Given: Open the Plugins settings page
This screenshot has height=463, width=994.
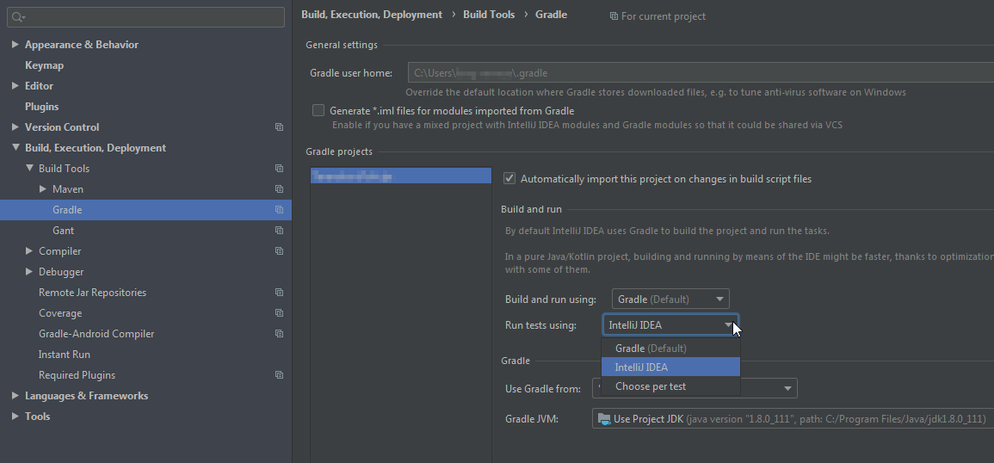Looking at the screenshot, I should (x=42, y=107).
